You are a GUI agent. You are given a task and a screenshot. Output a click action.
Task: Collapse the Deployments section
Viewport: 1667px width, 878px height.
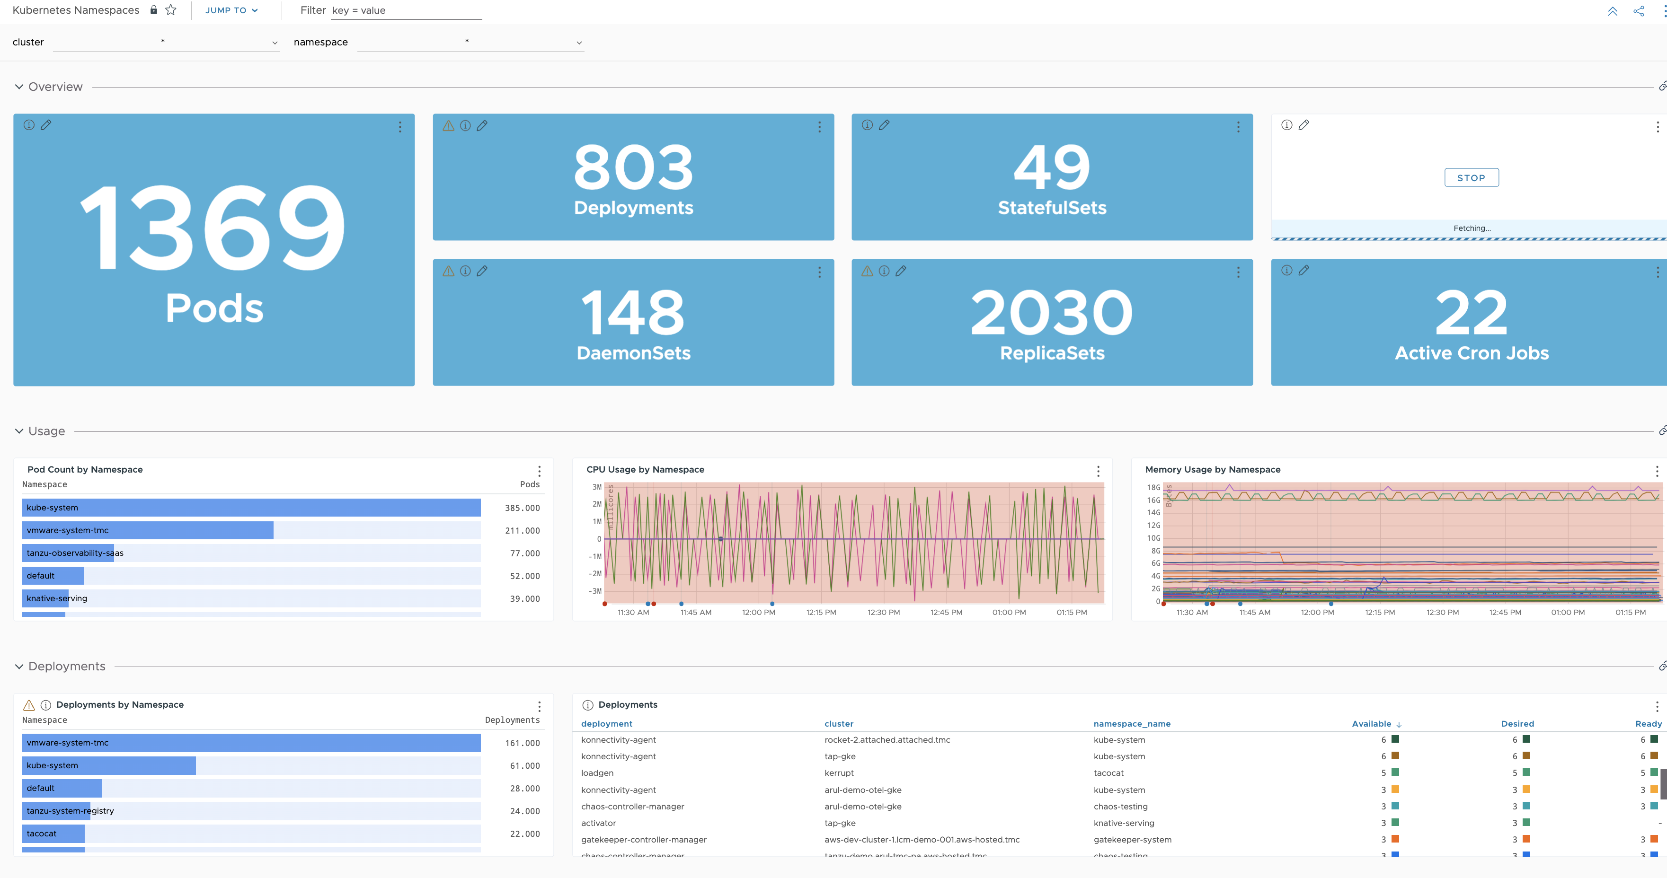click(x=19, y=666)
